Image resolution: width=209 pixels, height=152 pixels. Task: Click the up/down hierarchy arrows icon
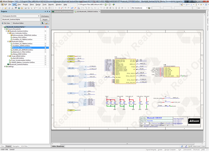[72, 8]
